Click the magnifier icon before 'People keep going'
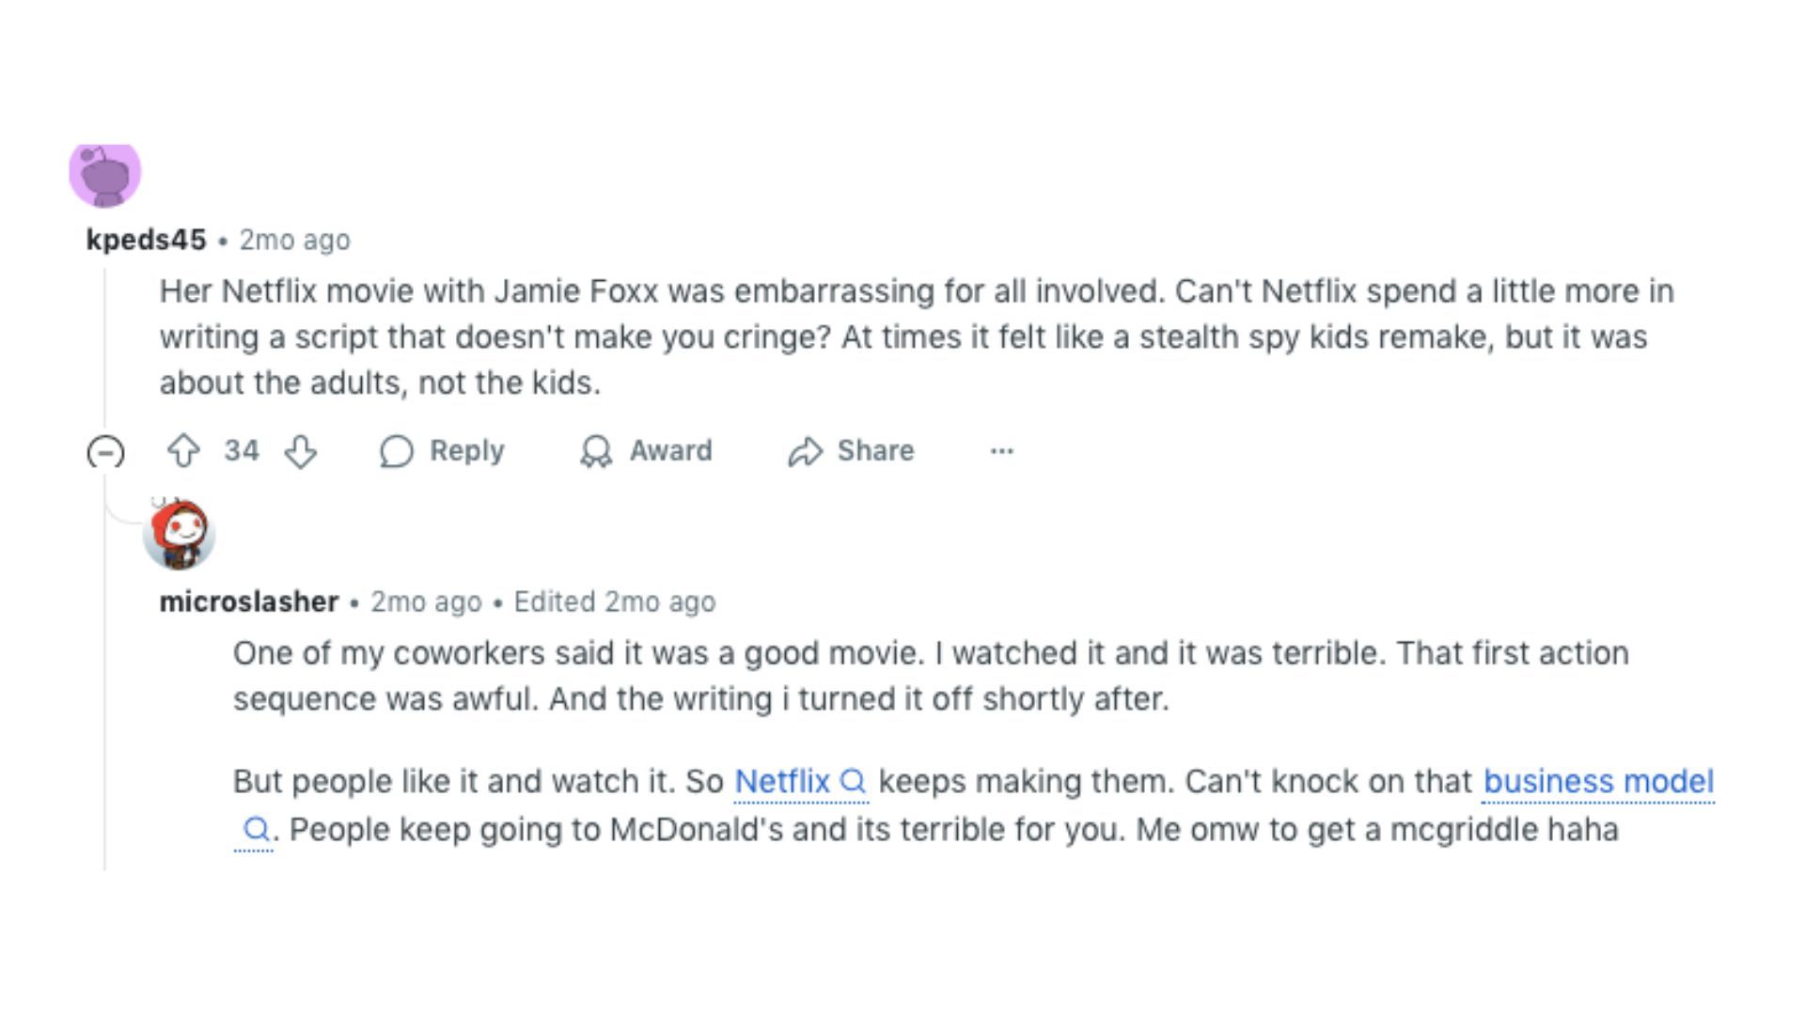Image resolution: width=1805 pixels, height=1015 pixels. (x=256, y=829)
